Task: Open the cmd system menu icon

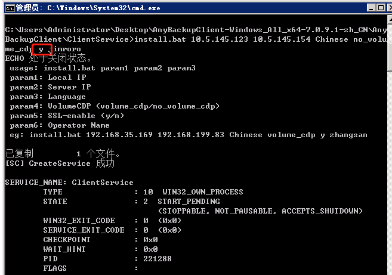Action: click(10, 8)
